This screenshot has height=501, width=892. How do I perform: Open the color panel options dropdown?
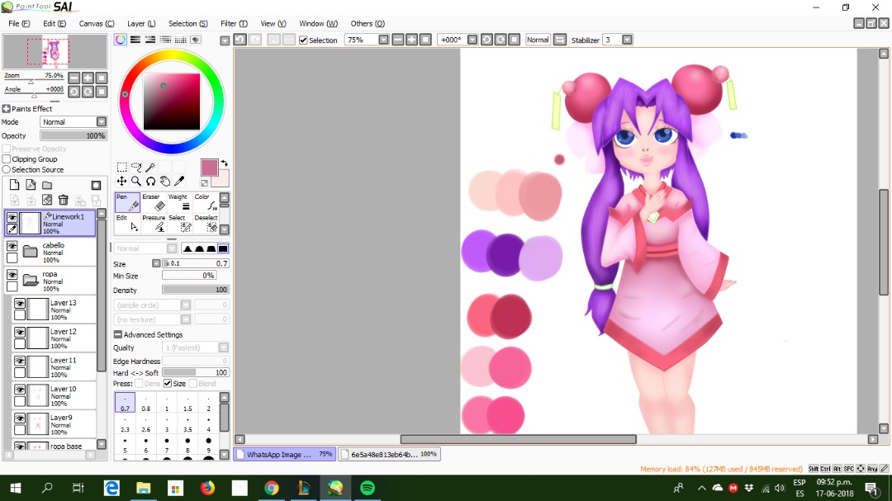pos(225,40)
